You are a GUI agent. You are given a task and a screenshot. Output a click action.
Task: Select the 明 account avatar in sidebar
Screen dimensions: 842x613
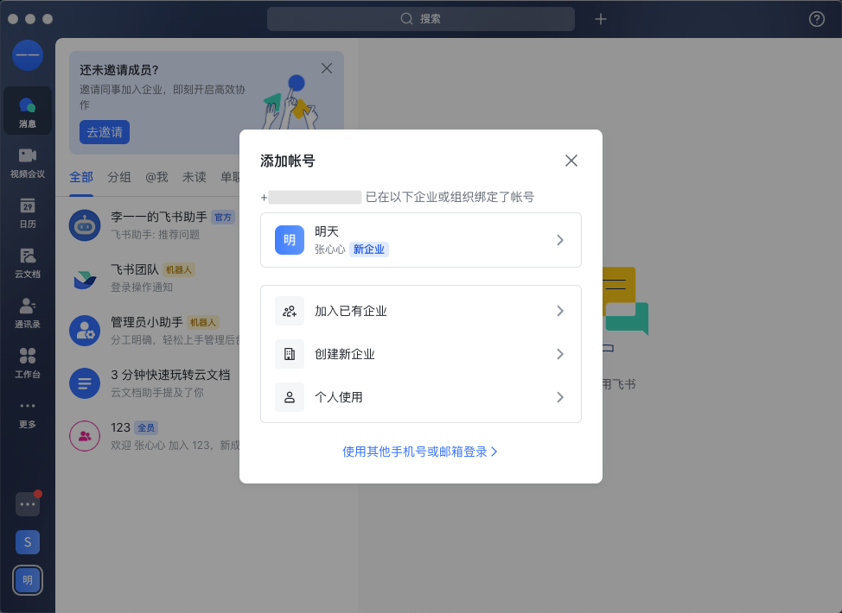tap(28, 579)
